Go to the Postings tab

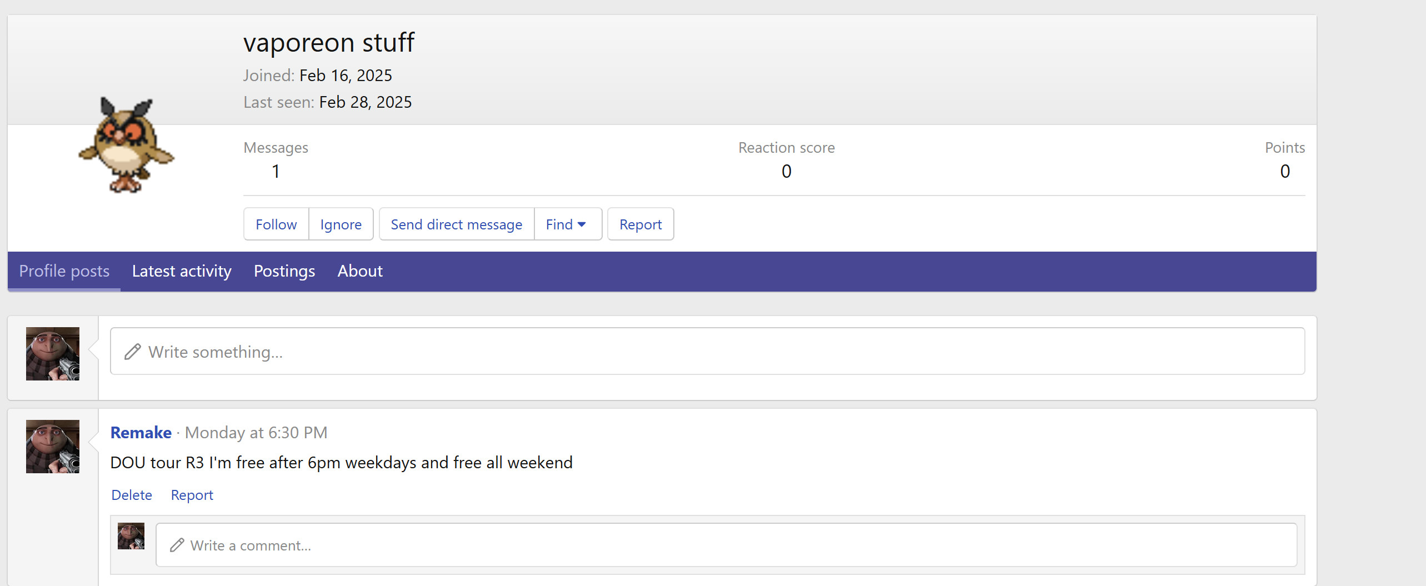(x=284, y=271)
